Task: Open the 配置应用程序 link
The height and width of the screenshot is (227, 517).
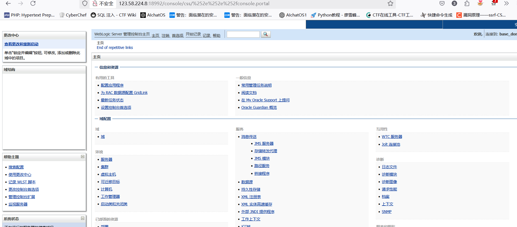Action: [112, 85]
